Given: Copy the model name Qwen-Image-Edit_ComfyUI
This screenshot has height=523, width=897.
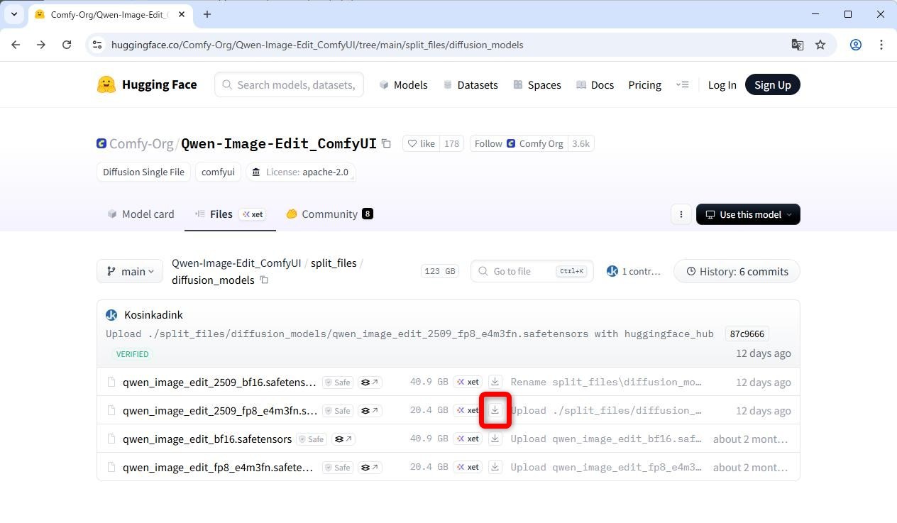Looking at the screenshot, I should pos(386,143).
